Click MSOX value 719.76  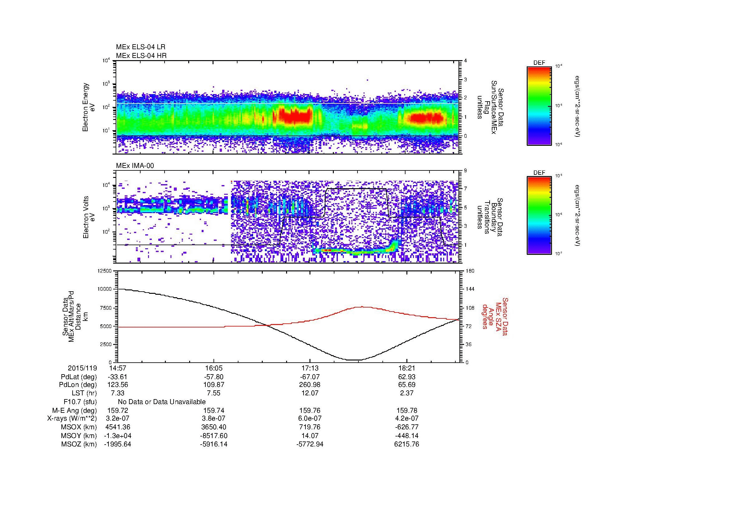(310, 427)
